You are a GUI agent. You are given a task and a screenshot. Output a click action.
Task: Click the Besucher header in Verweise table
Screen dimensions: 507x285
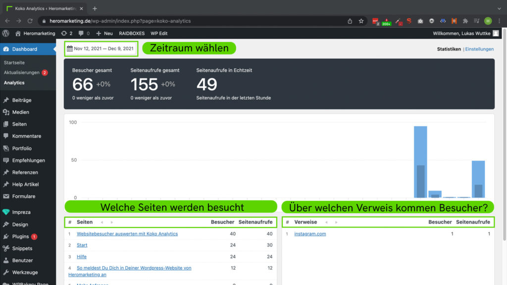tap(440, 222)
